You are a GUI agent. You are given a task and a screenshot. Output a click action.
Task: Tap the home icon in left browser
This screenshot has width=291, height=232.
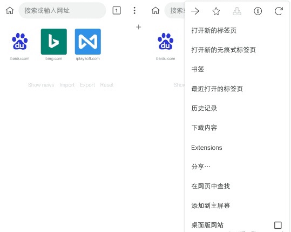10,11
